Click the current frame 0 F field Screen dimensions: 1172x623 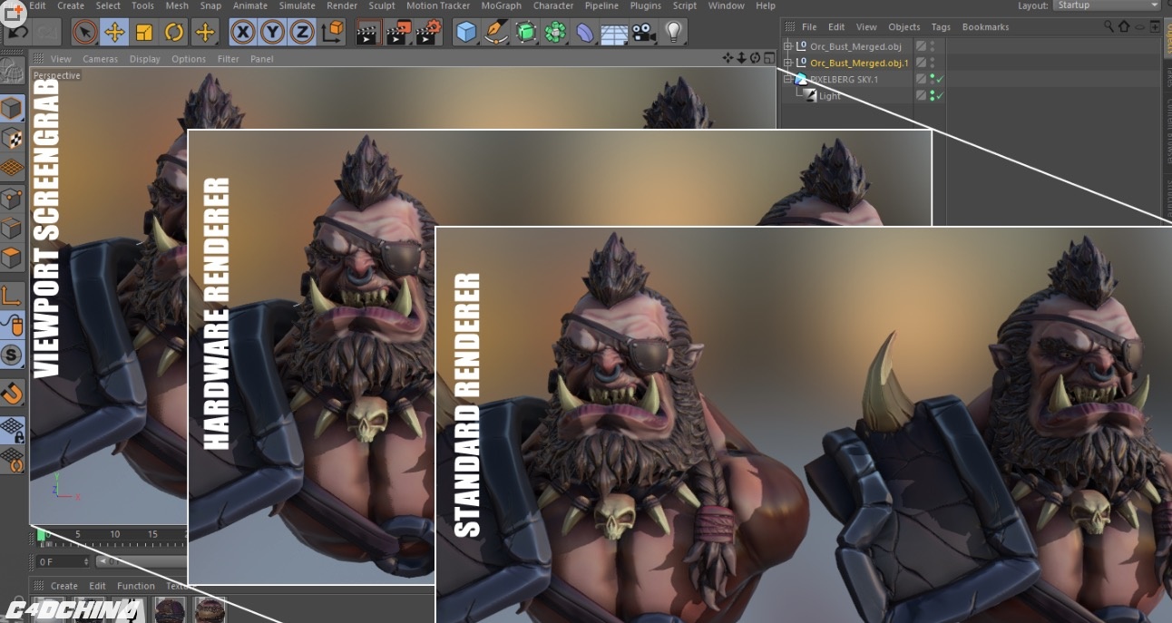pyautogui.click(x=62, y=562)
